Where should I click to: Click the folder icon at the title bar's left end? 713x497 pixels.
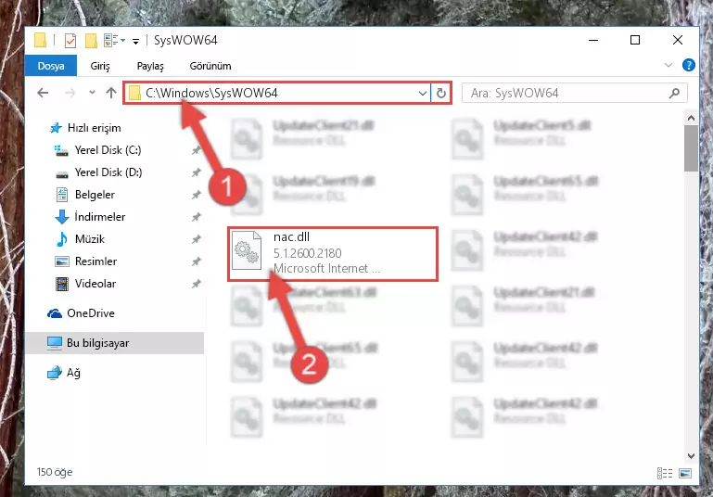tap(41, 41)
